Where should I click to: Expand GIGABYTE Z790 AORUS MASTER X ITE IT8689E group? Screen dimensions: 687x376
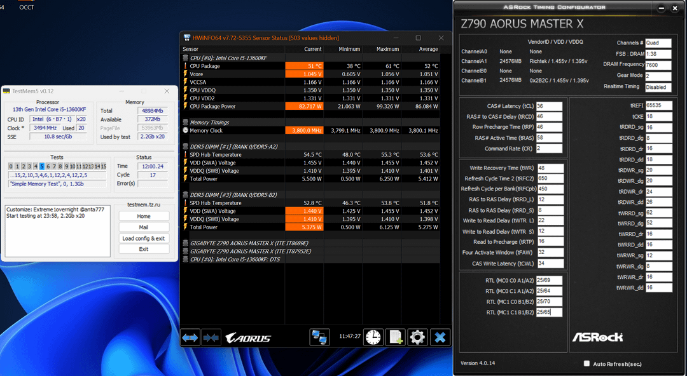(185, 243)
